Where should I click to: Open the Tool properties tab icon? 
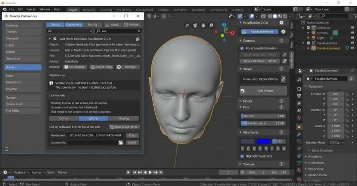pyautogui.click(x=299, y=79)
